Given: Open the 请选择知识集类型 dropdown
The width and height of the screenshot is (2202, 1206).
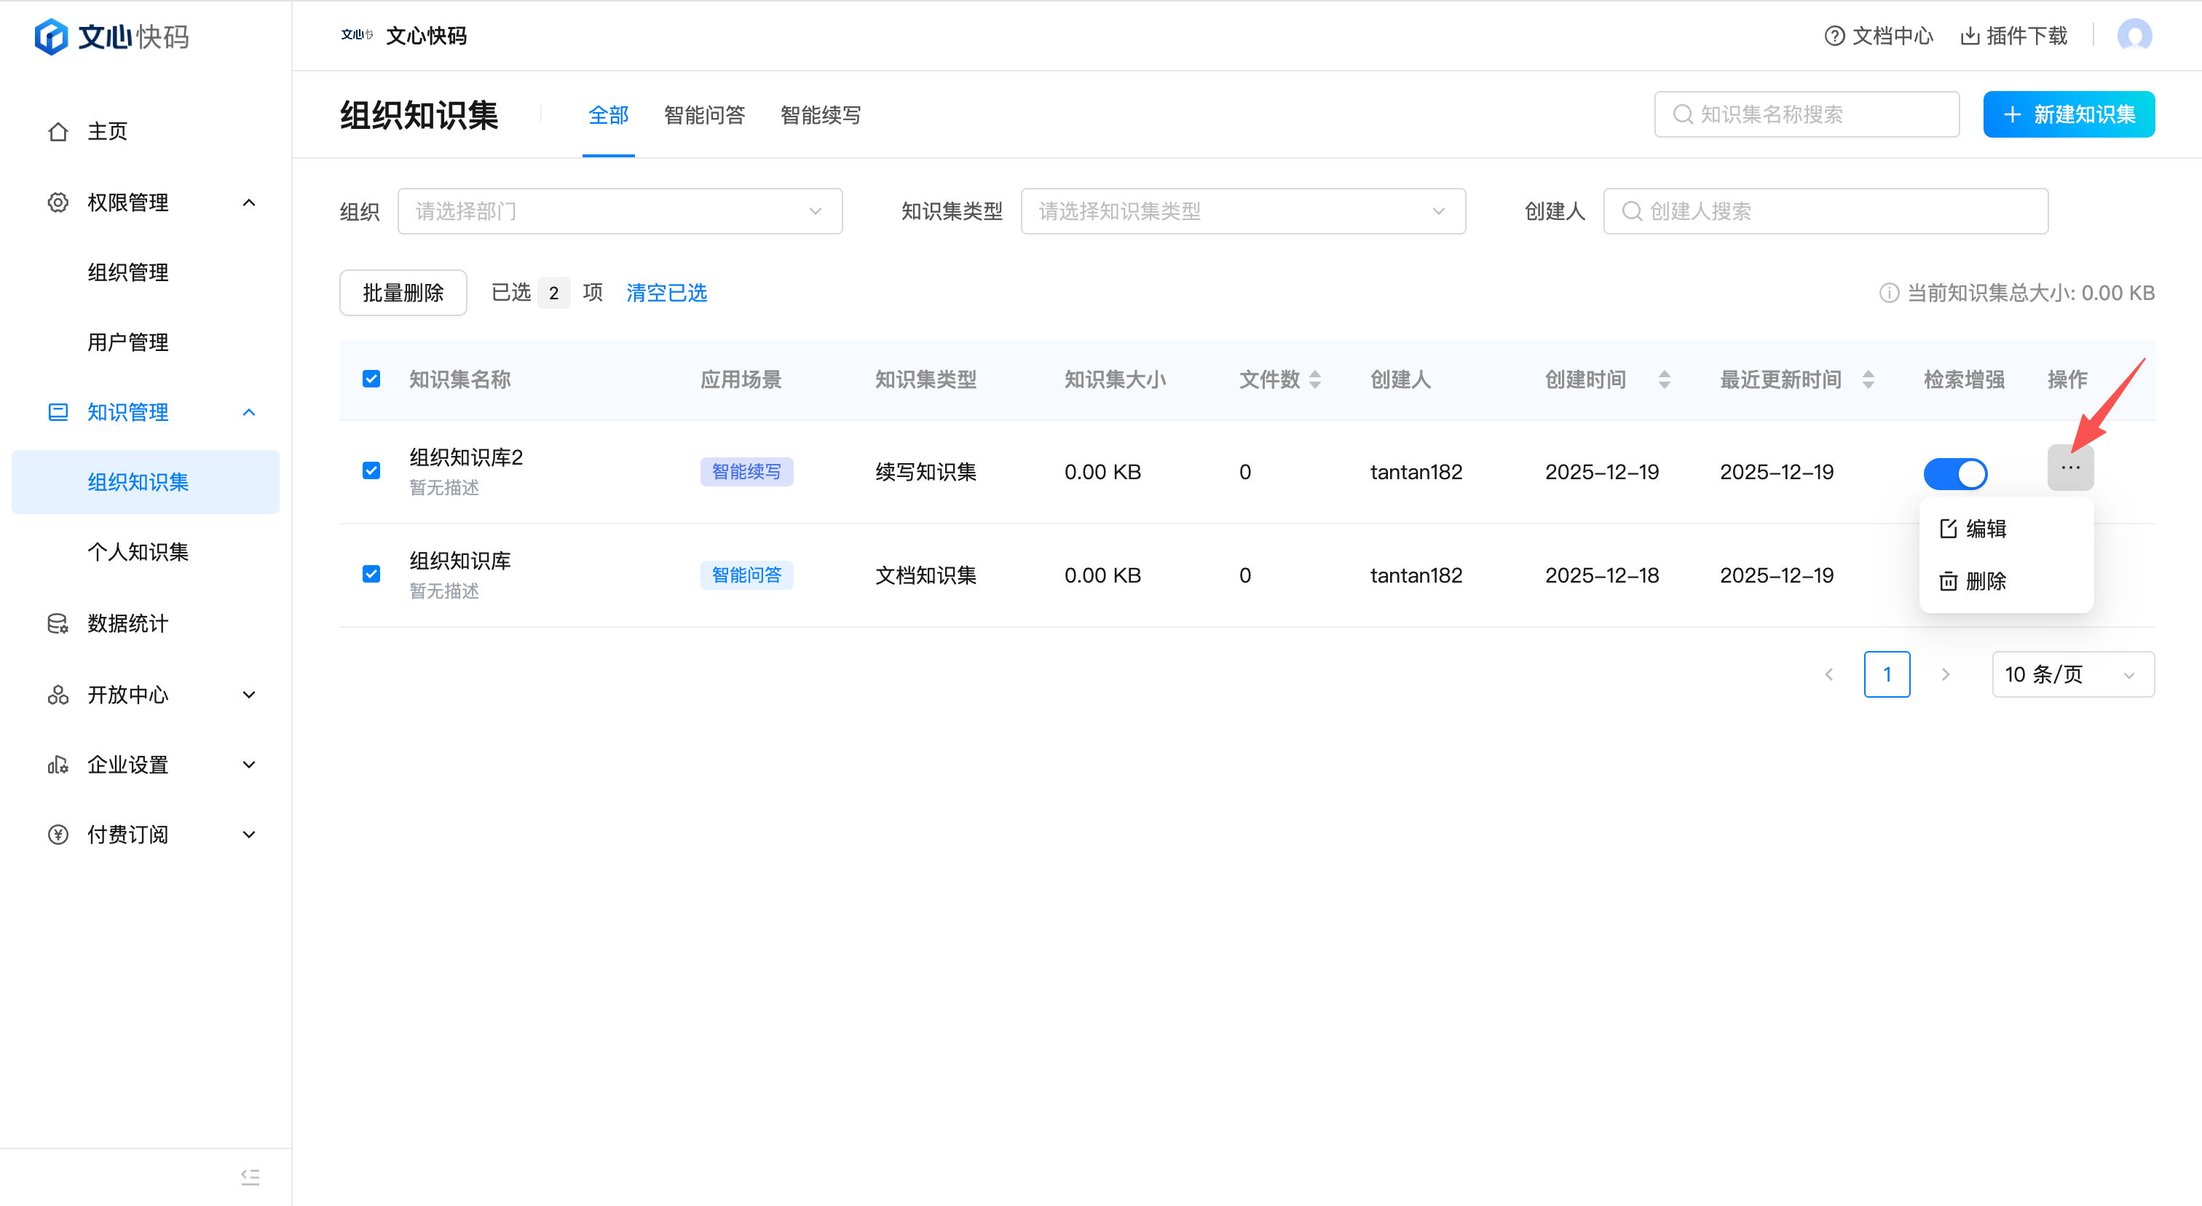Looking at the screenshot, I should [1242, 211].
